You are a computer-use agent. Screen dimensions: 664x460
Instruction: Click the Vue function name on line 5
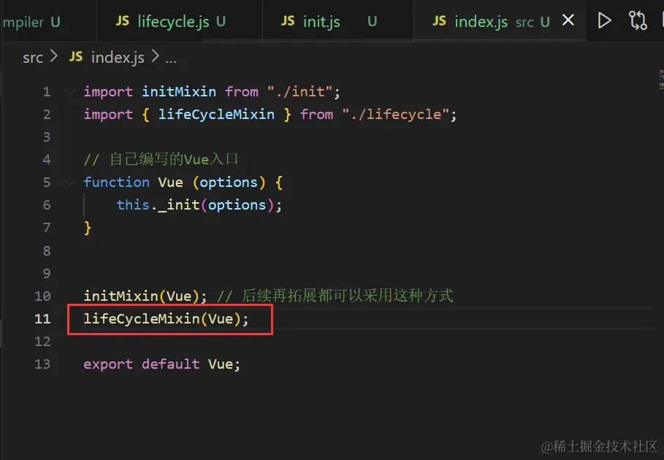point(171,183)
